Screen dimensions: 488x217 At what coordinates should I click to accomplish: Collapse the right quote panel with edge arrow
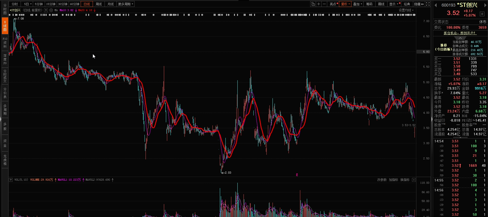(x=432, y=119)
